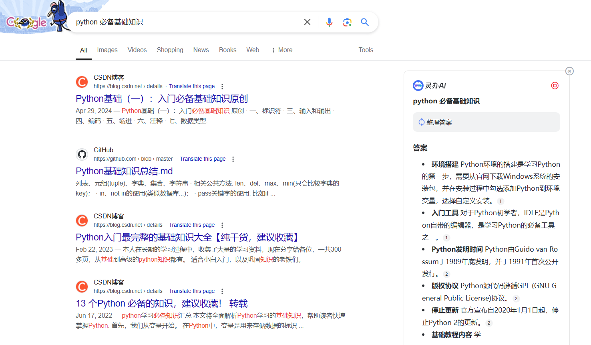The image size is (591, 345).
Task: Open Python基础知识总结.md result
Action: coord(124,171)
